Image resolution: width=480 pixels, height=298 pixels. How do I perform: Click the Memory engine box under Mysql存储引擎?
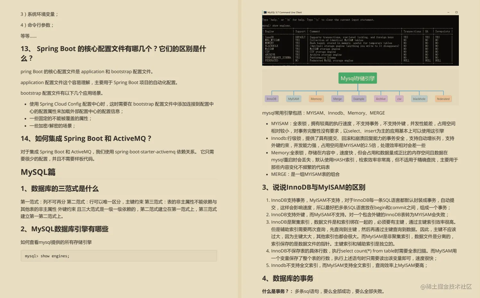pos(316,99)
